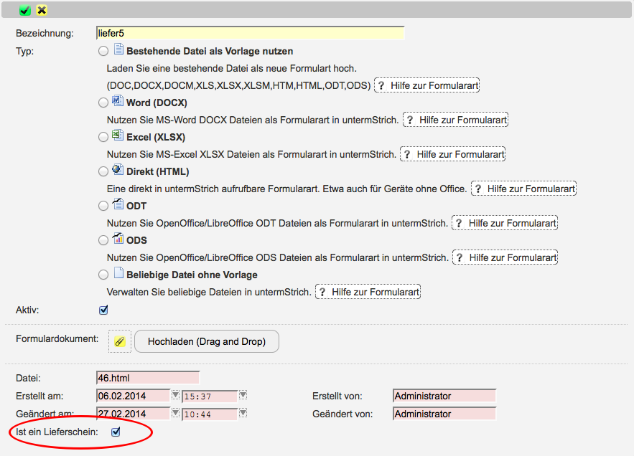Select 'Bestehende Datei als Vorlage nutzen' radio
634x456 pixels.
[x=103, y=51]
